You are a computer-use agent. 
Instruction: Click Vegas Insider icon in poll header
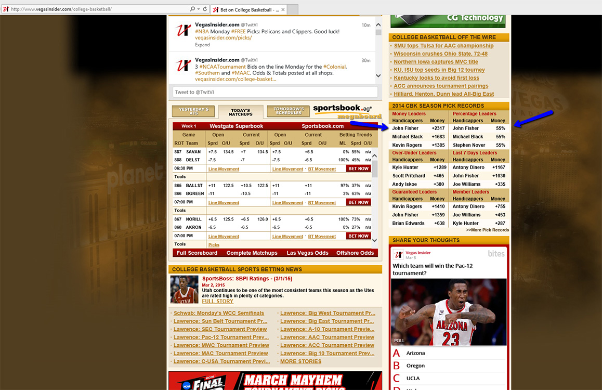coord(399,254)
